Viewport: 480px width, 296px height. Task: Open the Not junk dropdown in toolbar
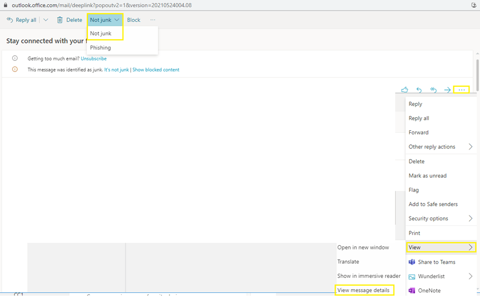105,20
